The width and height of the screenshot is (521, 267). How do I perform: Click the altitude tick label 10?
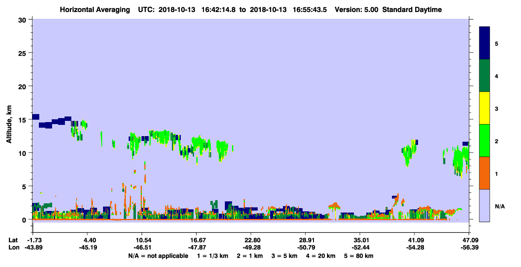[x=23, y=153]
